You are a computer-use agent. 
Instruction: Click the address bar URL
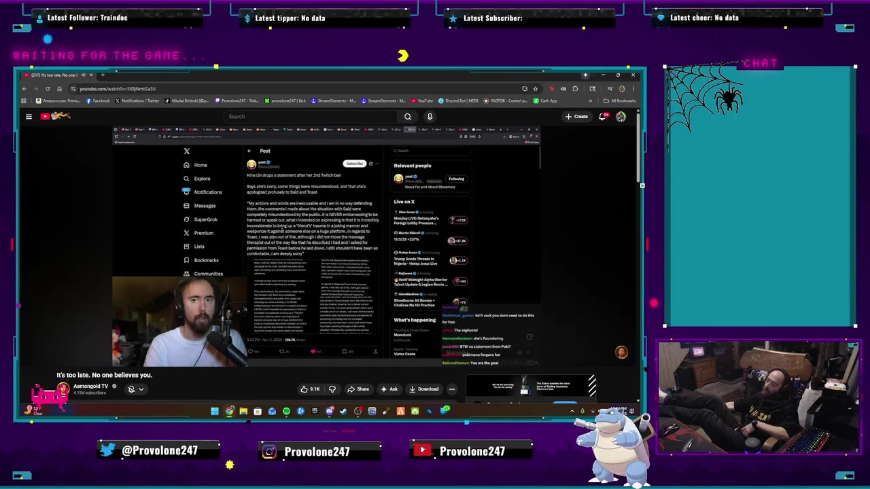pyautogui.click(x=118, y=88)
